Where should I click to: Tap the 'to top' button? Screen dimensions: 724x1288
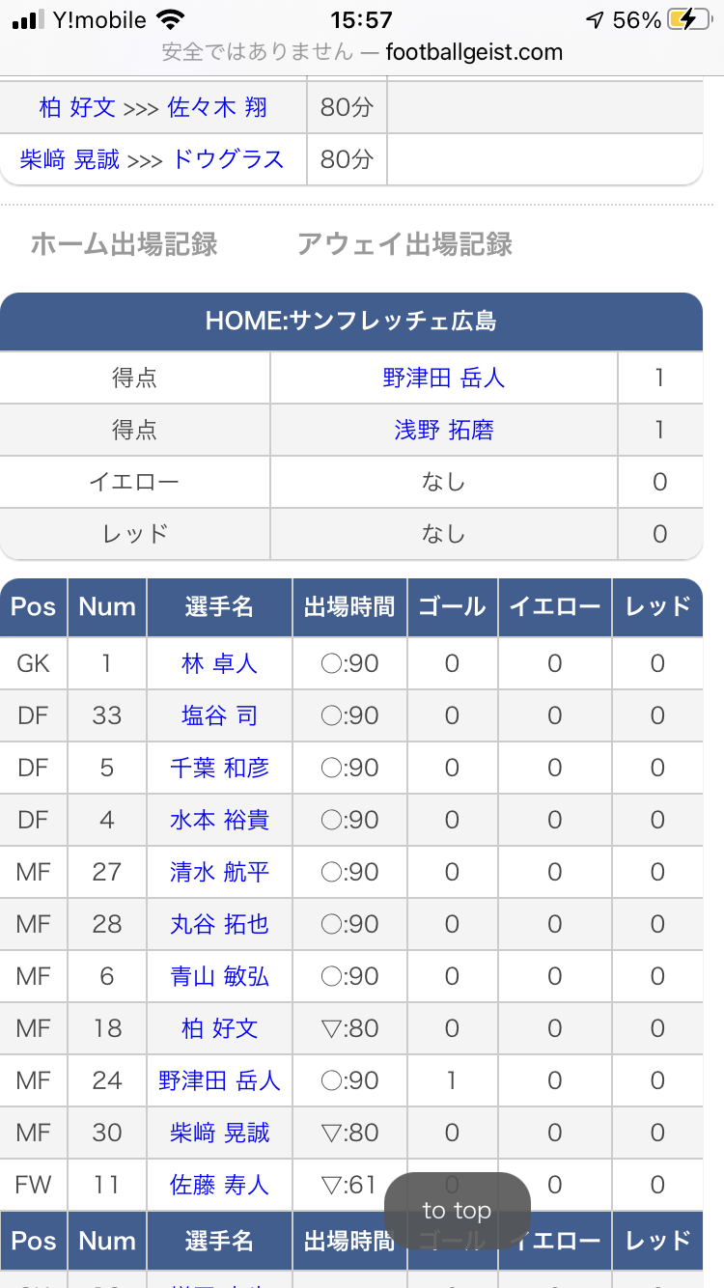point(458,1211)
